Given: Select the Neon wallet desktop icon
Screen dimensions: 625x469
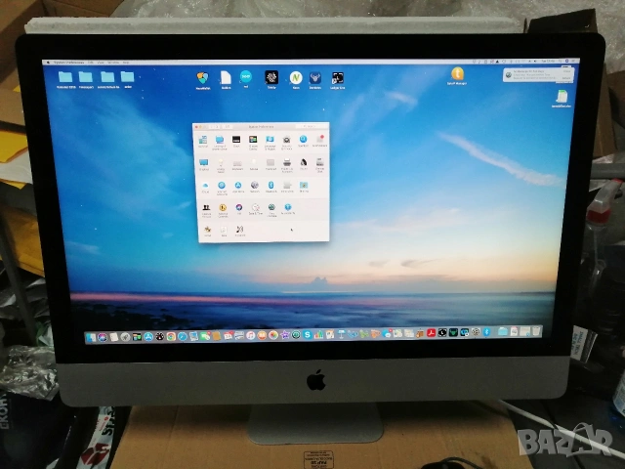Looking at the screenshot, I should coord(296,80).
